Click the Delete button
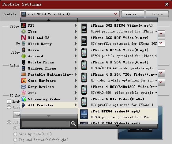 click(x=157, y=14)
